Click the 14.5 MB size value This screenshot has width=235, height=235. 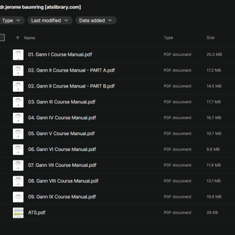tap(214, 86)
